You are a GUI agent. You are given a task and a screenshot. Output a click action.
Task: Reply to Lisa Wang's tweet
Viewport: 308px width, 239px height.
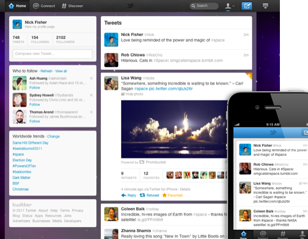coord(129,195)
